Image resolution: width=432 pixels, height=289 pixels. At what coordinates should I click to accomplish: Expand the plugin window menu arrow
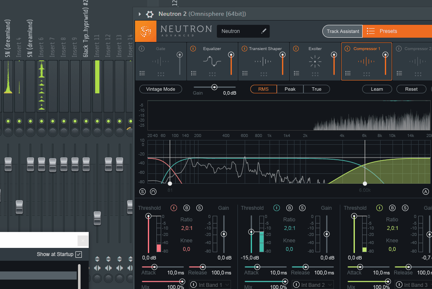pyautogui.click(x=140, y=14)
